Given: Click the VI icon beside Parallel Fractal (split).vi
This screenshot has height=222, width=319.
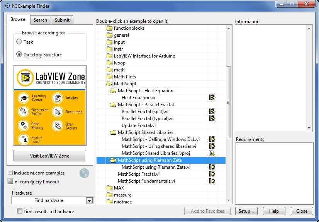Looking at the screenshot, I should (212, 112).
